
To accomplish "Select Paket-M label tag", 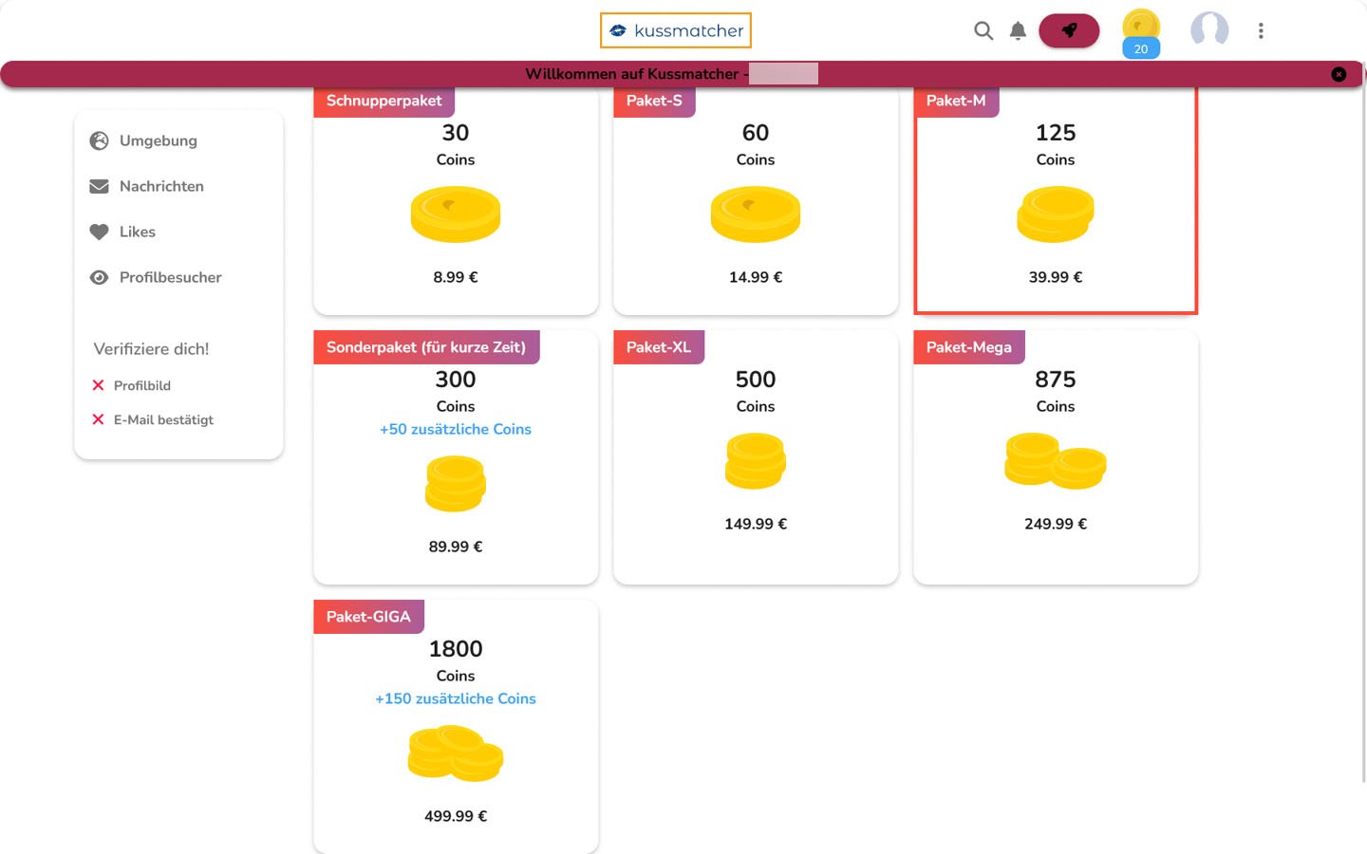I will point(956,101).
